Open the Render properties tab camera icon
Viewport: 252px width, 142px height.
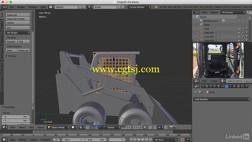pos(203,86)
